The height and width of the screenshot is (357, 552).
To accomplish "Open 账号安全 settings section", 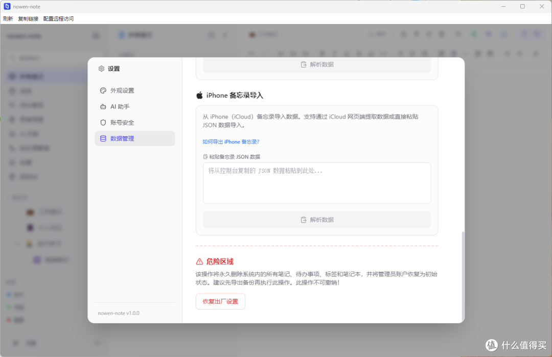I will point(135,123).
